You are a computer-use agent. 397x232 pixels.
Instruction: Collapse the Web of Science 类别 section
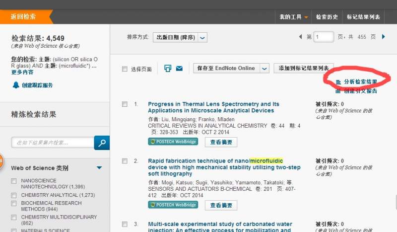click(x=99, y=167)
